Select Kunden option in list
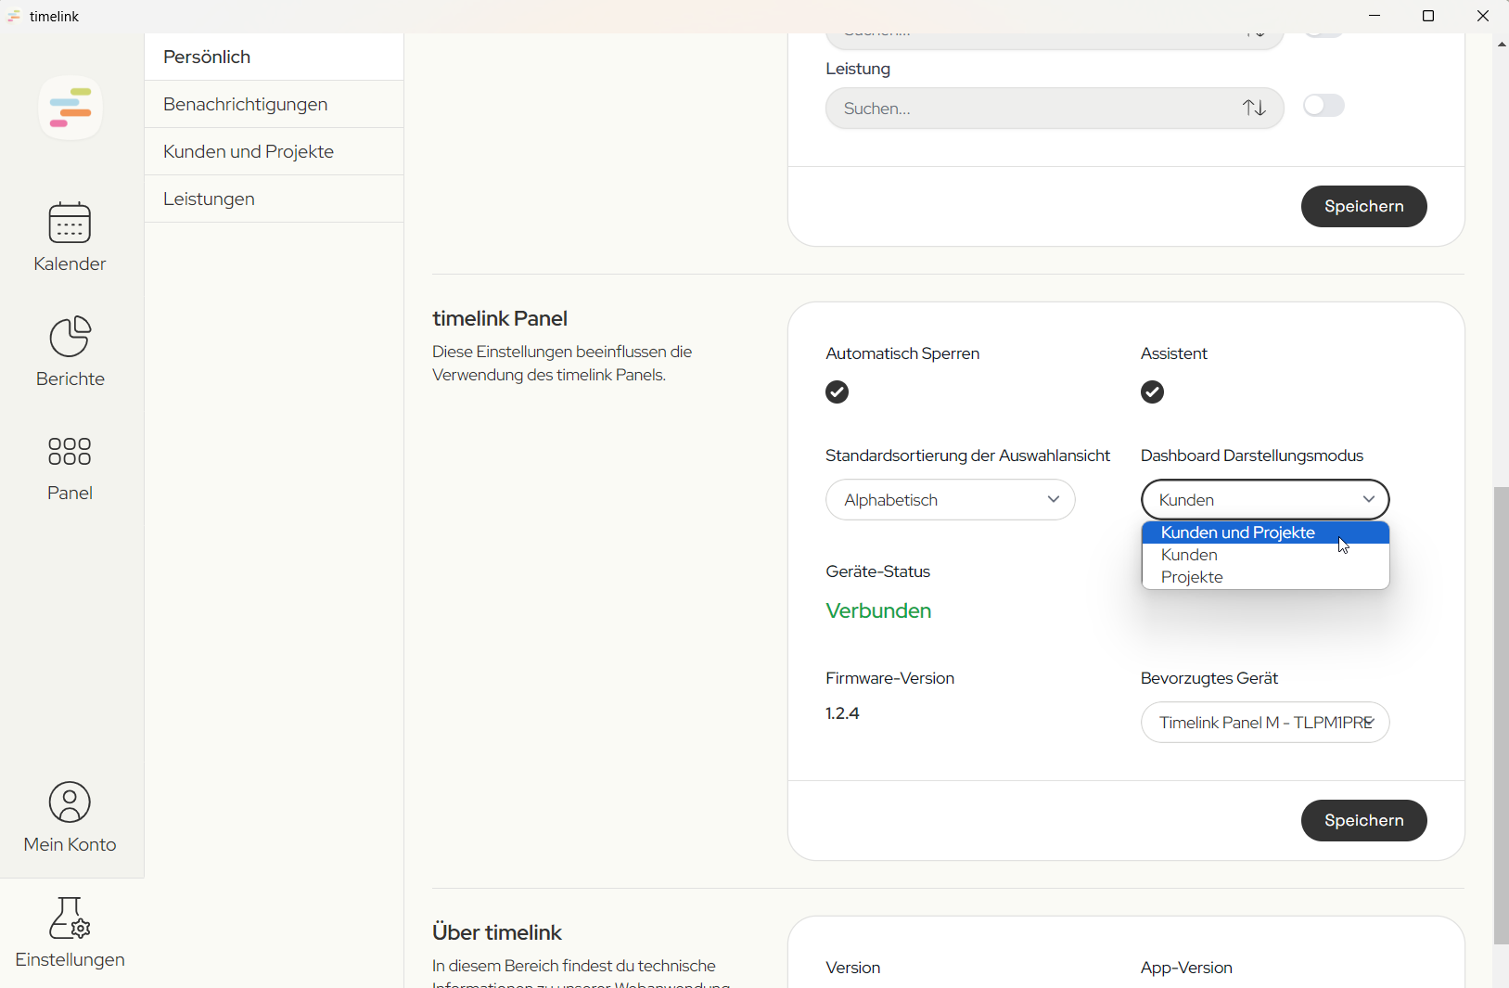Image resolution: width=1509 pixels, height=988 pixels. pos(1265,555)
